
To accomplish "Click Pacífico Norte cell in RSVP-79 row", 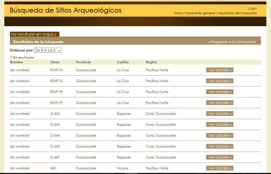I will 157,103.
